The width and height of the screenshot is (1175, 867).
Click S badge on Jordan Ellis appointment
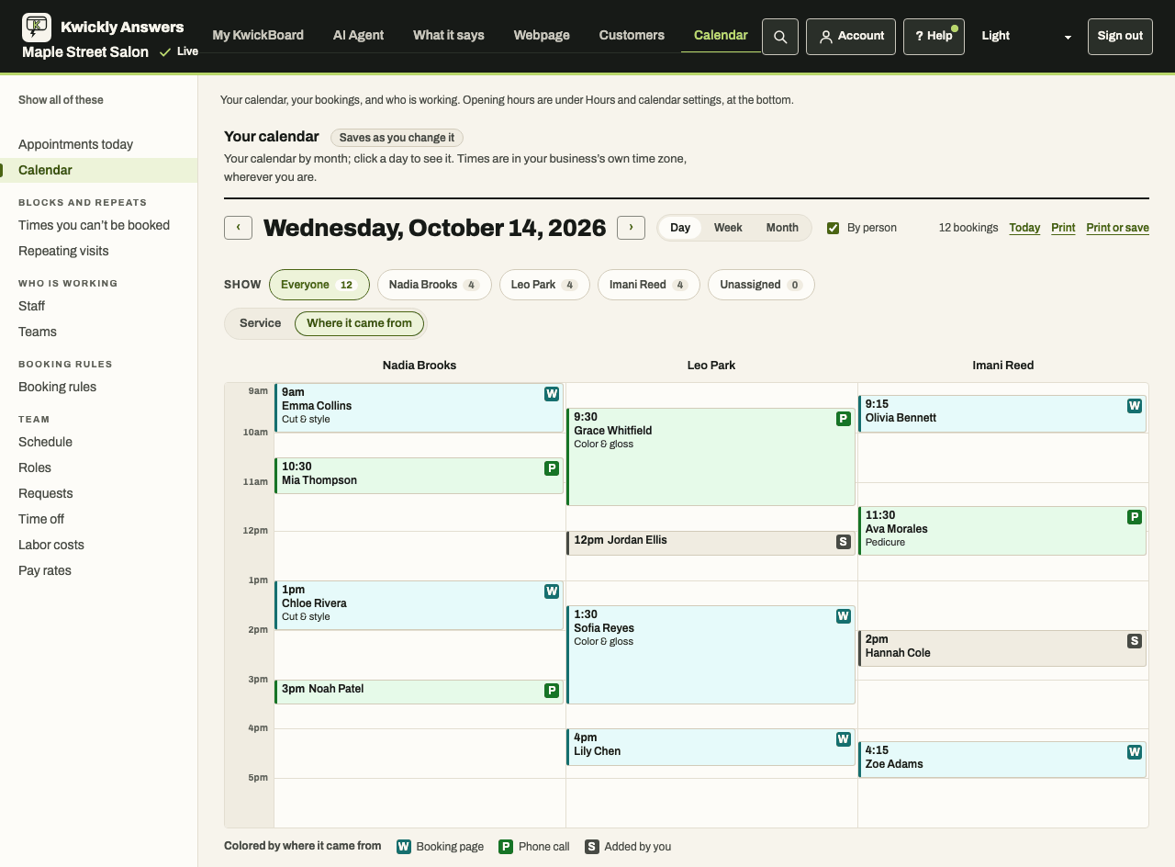click(x=844, y=542)
